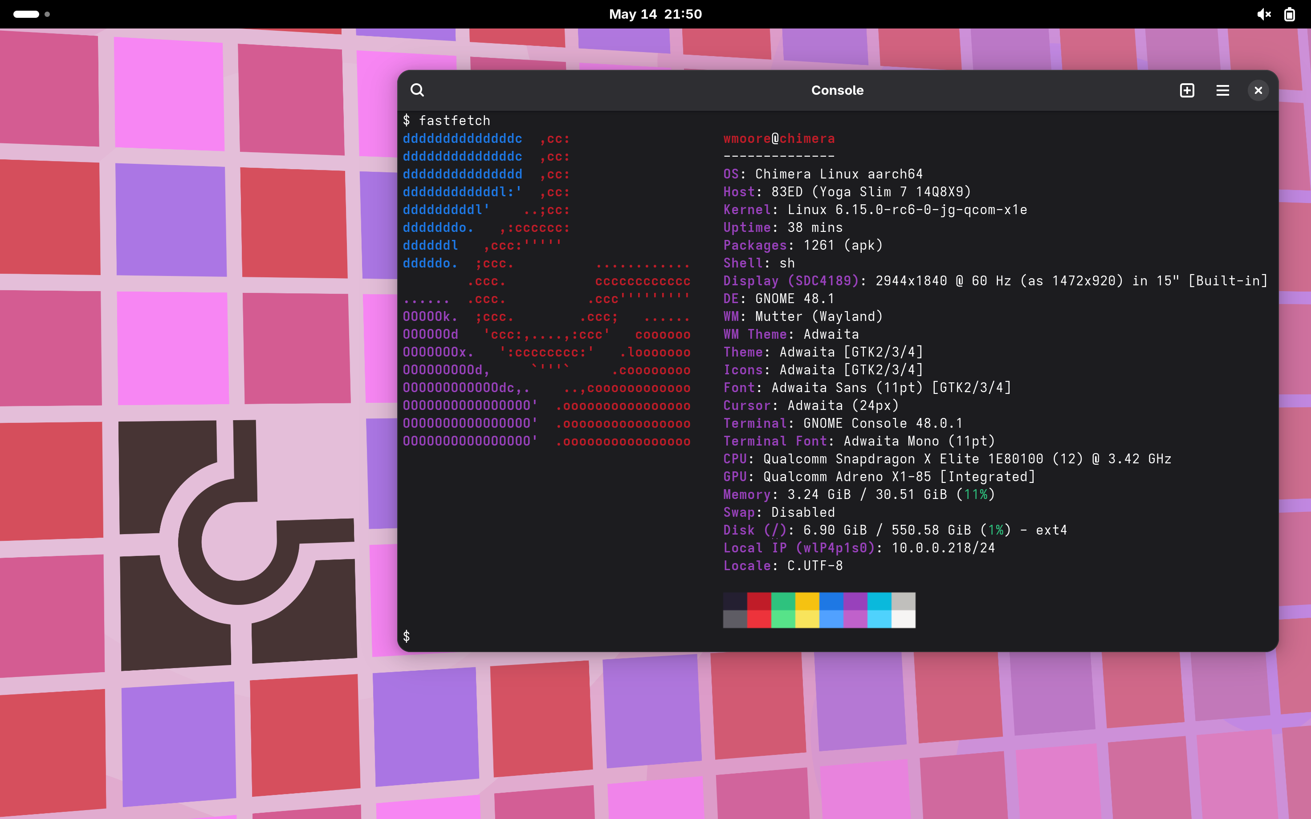Click the 'Shell: sh' line

point(759,263)
